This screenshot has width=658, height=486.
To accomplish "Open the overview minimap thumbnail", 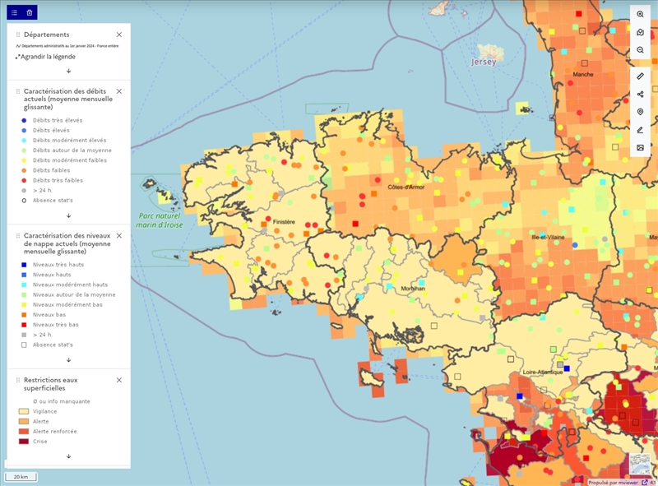I will 640,464.
